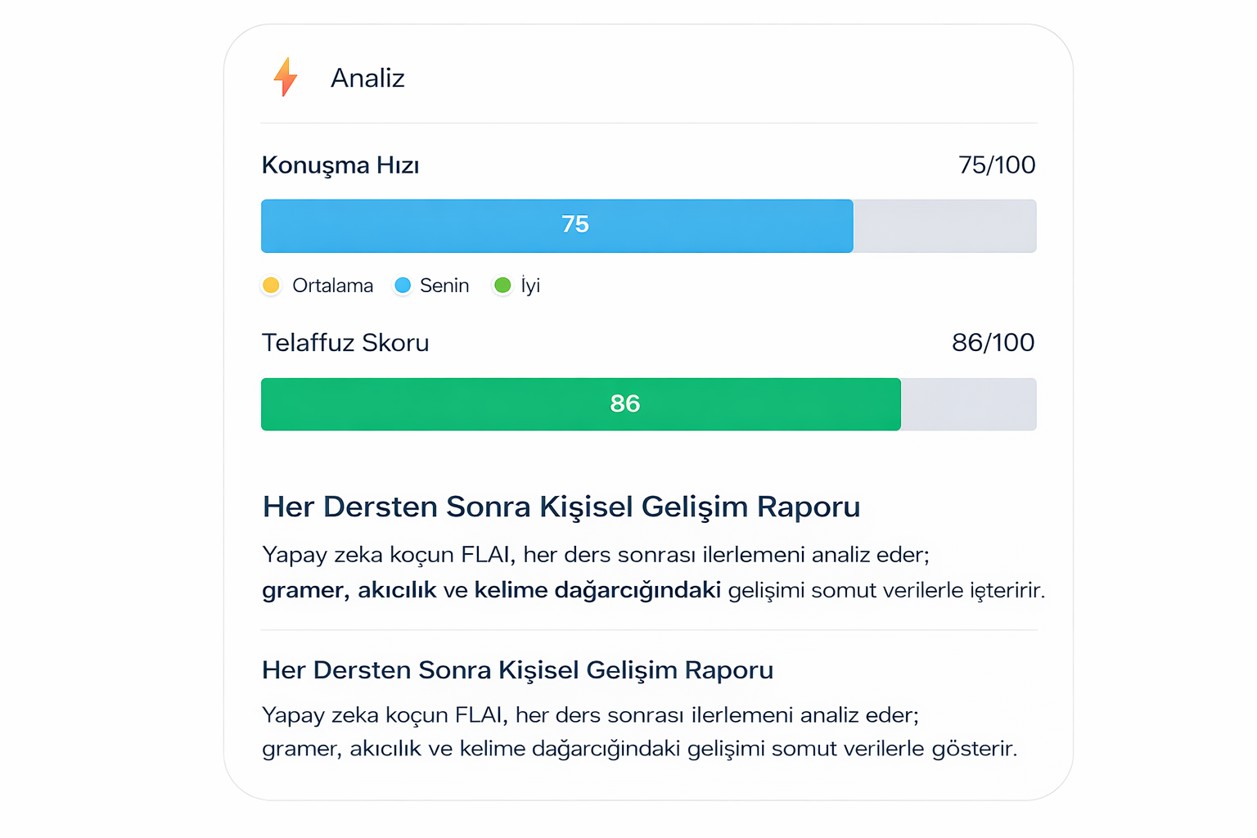This screenshot has width=1257, height=838.
Task: Click the 75/100 score indicator
Action: (x=997, y=164)
